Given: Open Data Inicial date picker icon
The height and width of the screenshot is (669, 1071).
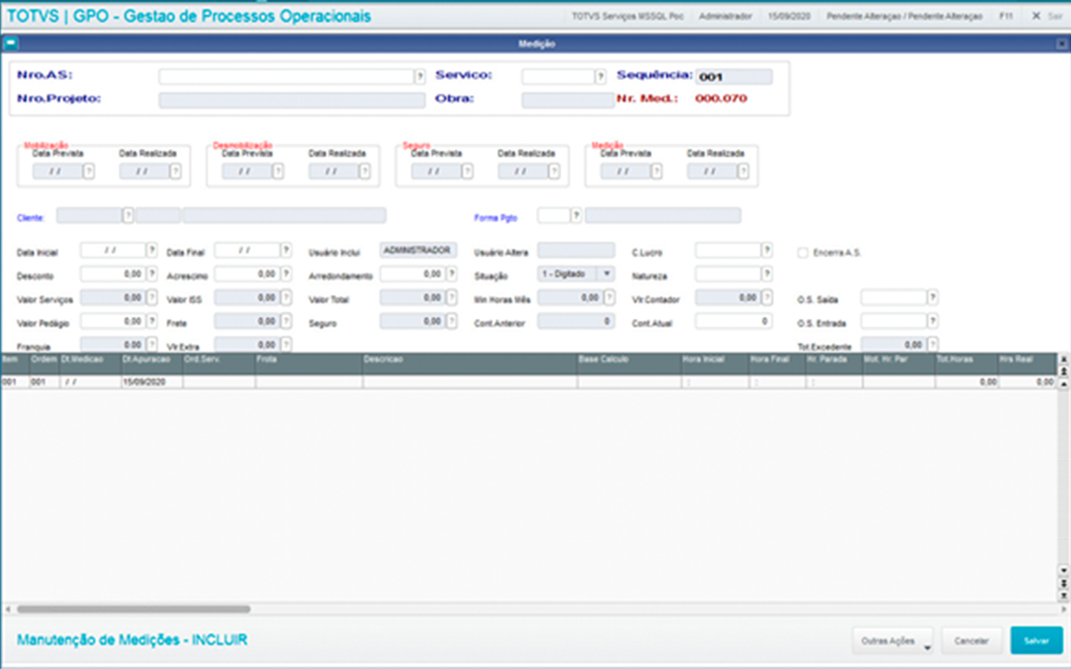Looking at the screenshot, I should click(x=152, y=250).
